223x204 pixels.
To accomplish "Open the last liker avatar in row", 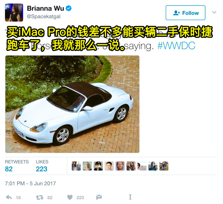I will (164, 166).
